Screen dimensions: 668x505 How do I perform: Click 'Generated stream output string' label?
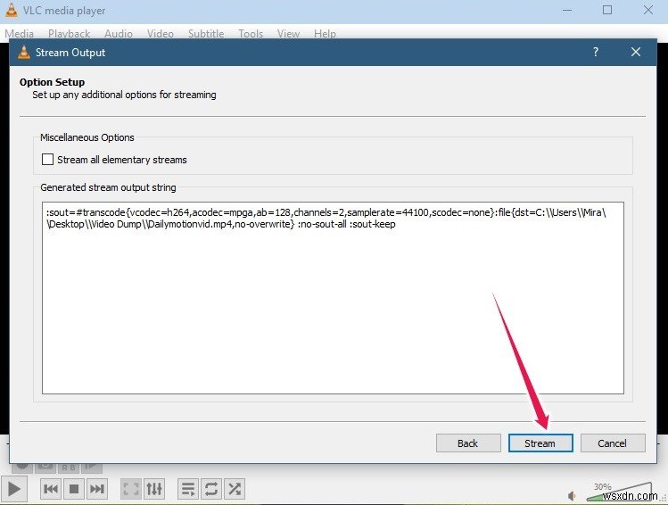(108, 187)
